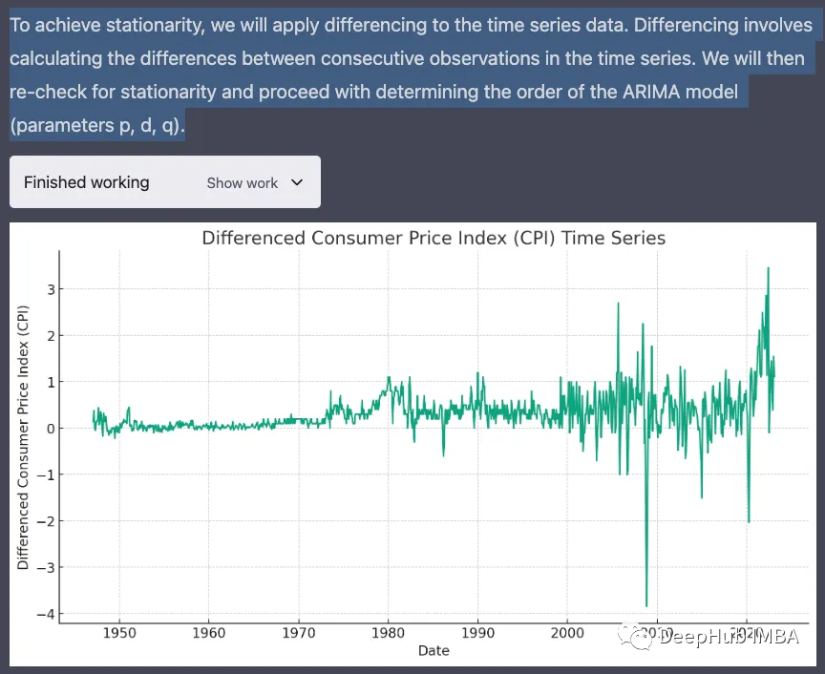This screenshot has width=825, height=674.
Task: Click the "Date" x-axis label
Action: pyautogui.click(x=434, y=650)
